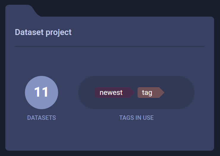Click empty space left of the "newest" tag
The height and width of the screenshot is (156, 220).
coord(87,93)
